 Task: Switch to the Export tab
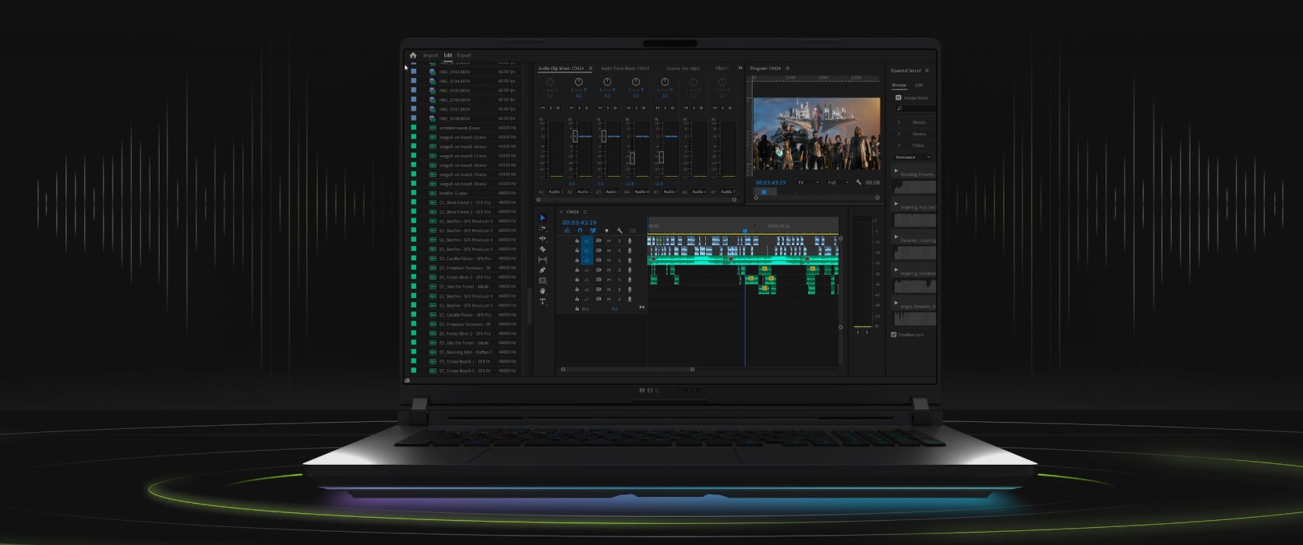(464, 55)
